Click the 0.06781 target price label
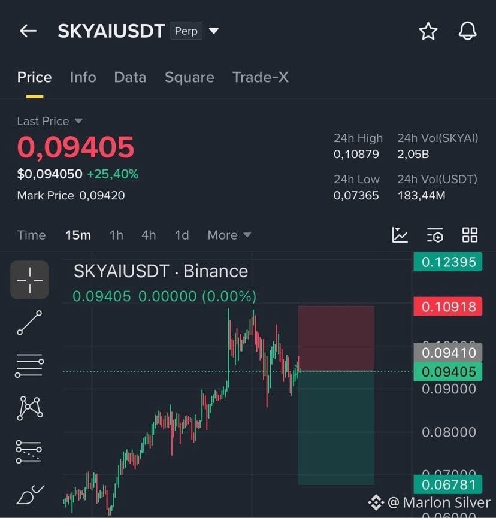 [447, 484]
